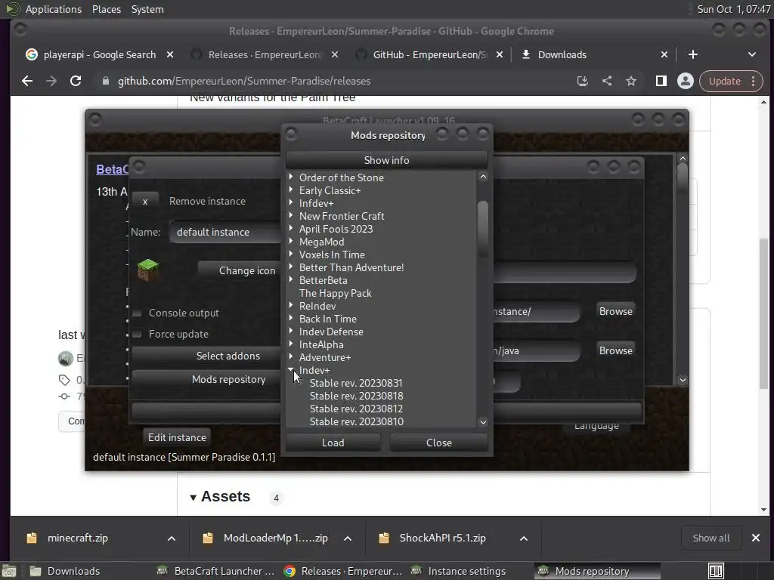The image size is (774, 580).
Task: Open ShockAhPI r5.1.zip download options chevron
Action: pos(524,538)
